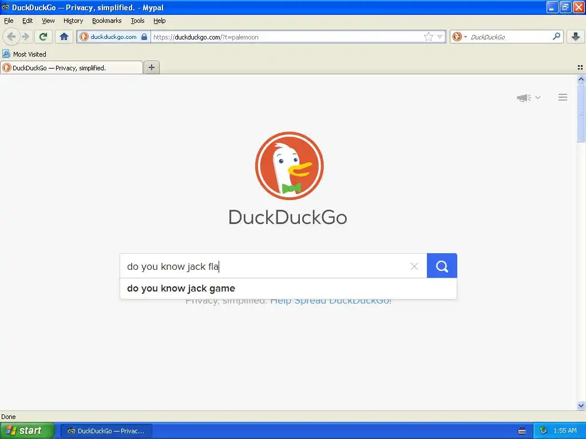
Task: Open the DuckDuckGo hamburger menu
Action: (x=563, y=97)
